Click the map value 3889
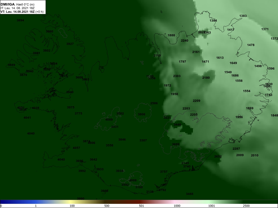The height and width of the screenshot is (208, 278). (11, 65)
